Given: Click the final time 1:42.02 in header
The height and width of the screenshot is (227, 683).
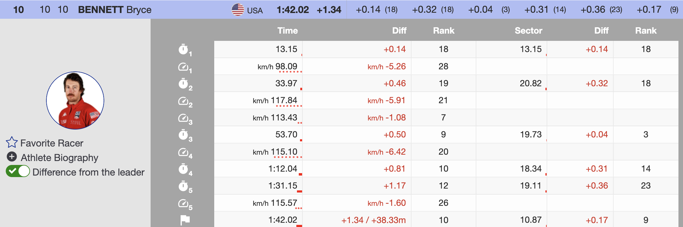Looking at the screenshot, I should click(292, 10).
